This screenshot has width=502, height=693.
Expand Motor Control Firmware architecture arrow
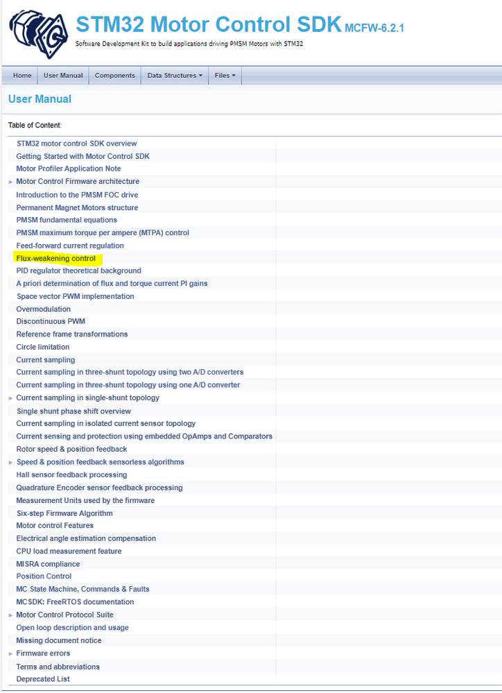(x=10, y=182)
